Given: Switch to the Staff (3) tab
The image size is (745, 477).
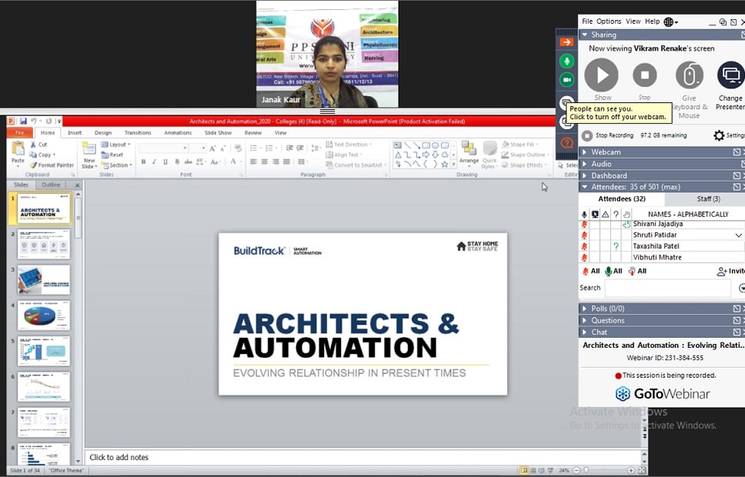Looking at the screenshot, I should pyautogui.click(x=708, y=199).
